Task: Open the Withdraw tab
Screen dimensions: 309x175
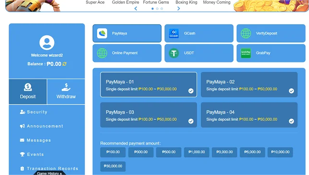Action: [x=66, y=92]
